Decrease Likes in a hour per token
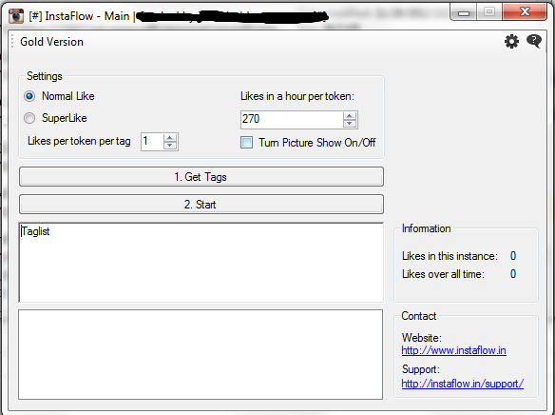This screenshot has width=555, height=415. pos(350,124)
